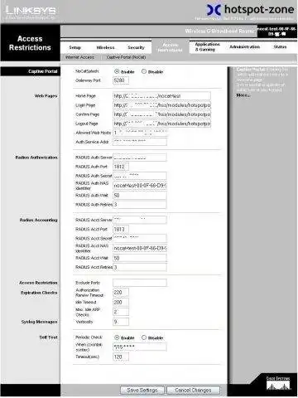Open the Status tab
Screen dimensions: 298x398
pos(280,46)
